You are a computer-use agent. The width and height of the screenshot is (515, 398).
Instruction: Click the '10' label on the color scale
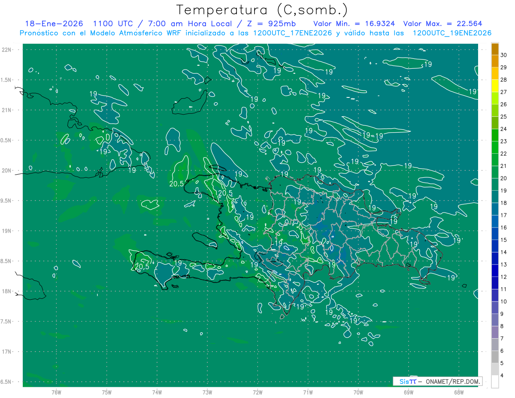point(504,301)
